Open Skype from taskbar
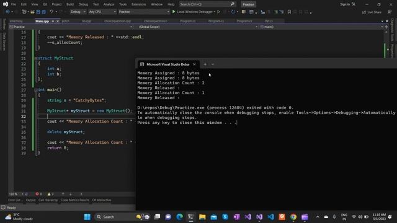The width and height of the screenshot is (397, 223). tap(225, 217)
